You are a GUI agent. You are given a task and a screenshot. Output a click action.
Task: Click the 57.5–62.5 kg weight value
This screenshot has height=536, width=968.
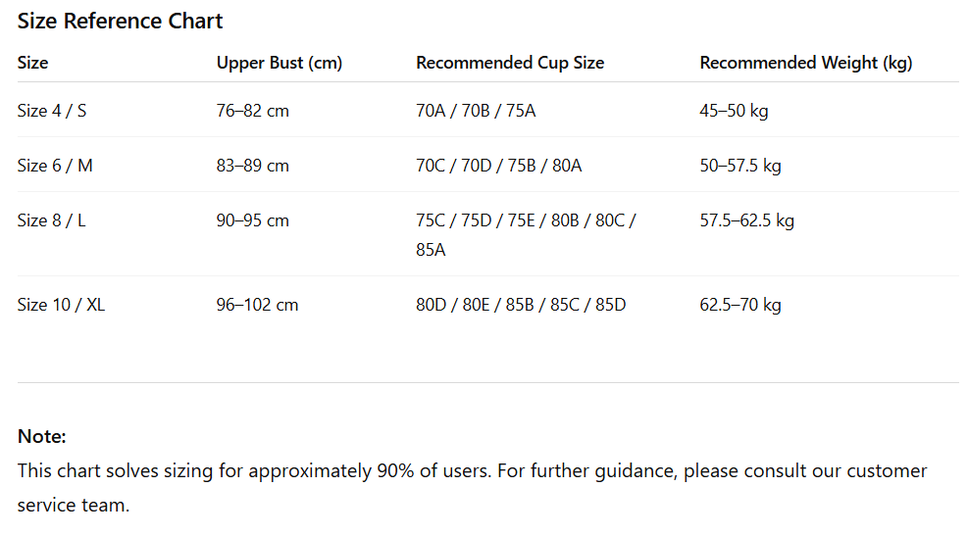tap(746, 220)
